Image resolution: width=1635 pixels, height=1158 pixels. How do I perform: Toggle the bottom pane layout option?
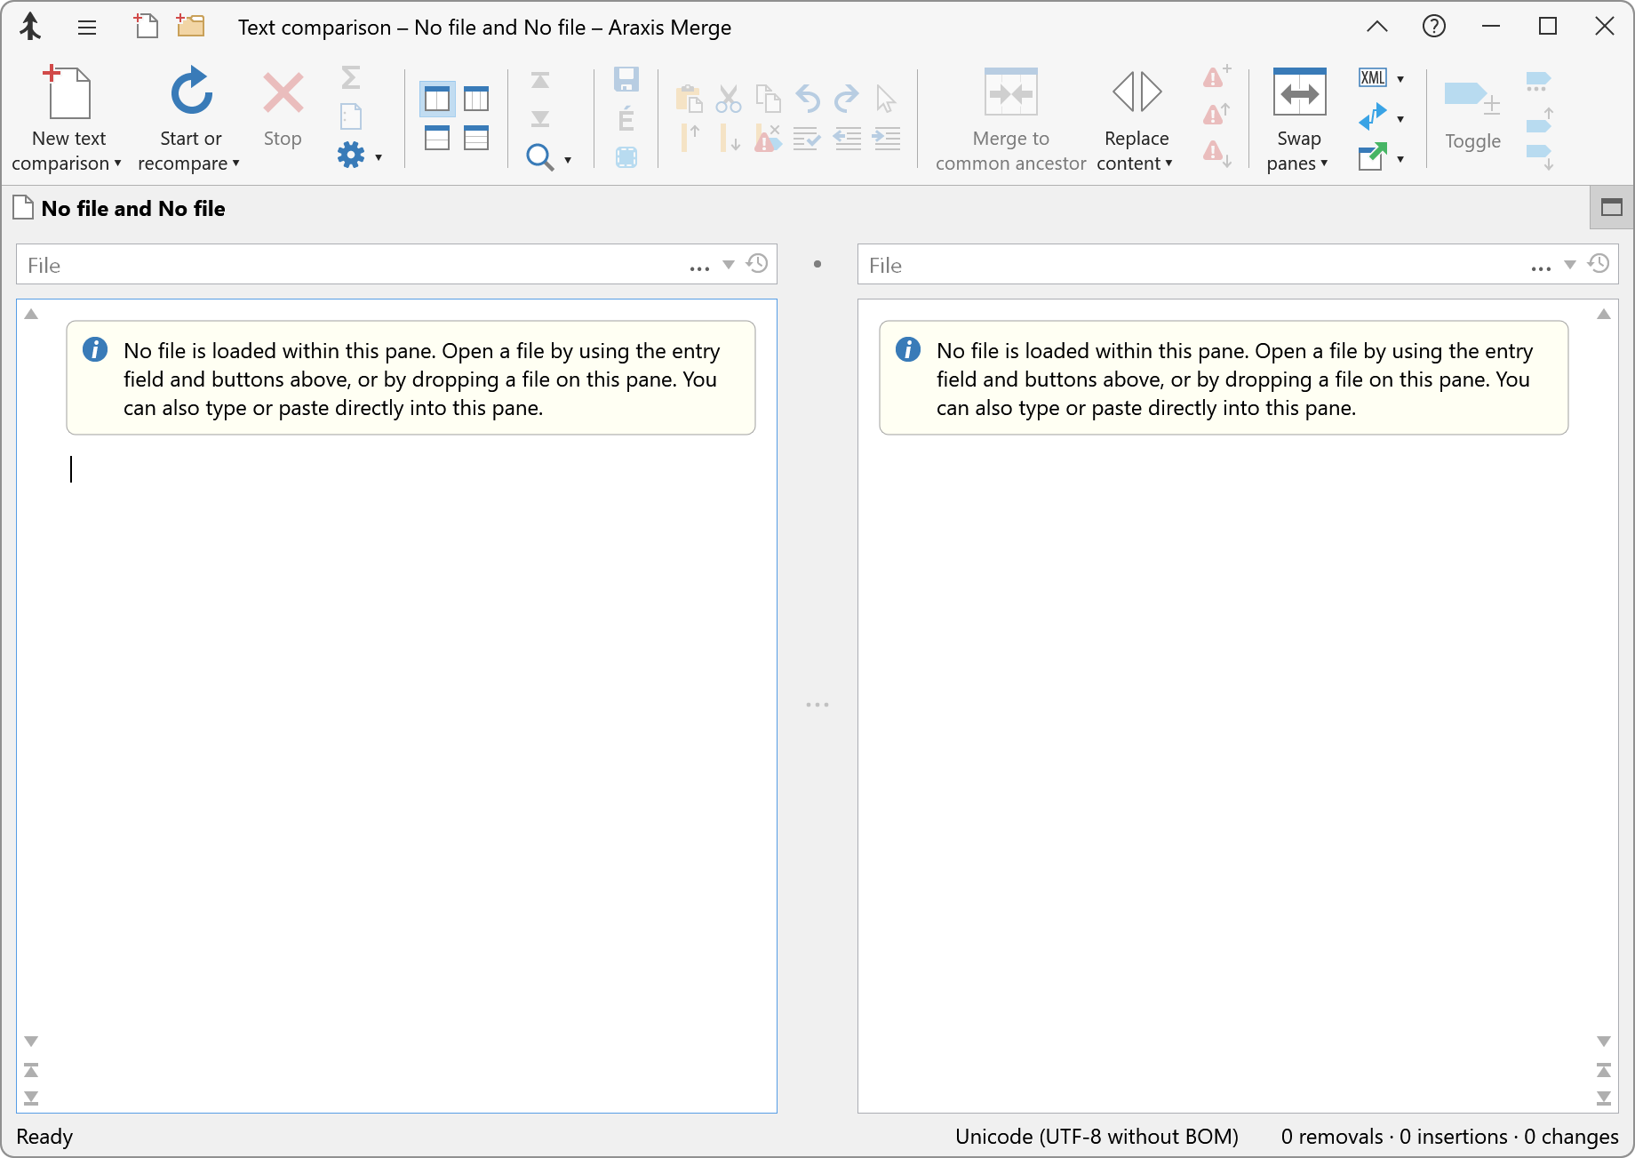[x=437, y=138]
